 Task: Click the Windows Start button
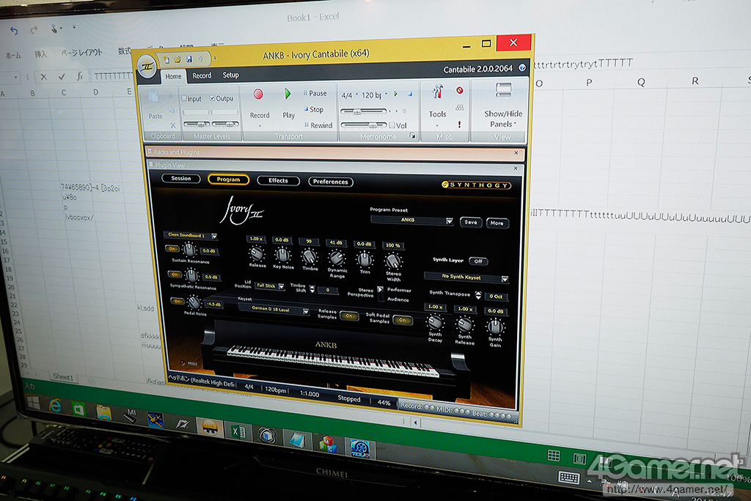pyautogui.click(x=32, y=403)
